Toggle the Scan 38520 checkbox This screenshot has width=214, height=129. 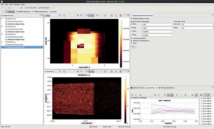click(x=202, y=101)
